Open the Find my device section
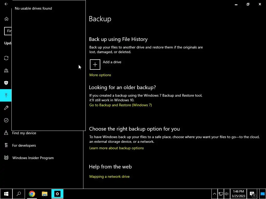This screenshot has height=199, width=266. [24, 133]
